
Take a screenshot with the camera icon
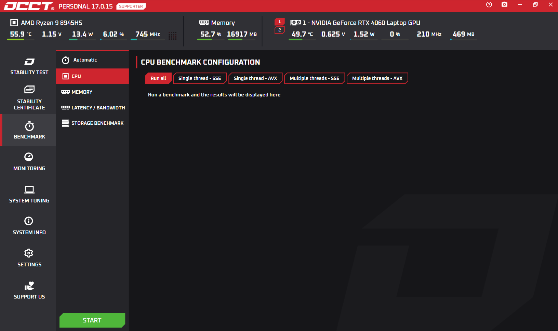click(504, 4)
